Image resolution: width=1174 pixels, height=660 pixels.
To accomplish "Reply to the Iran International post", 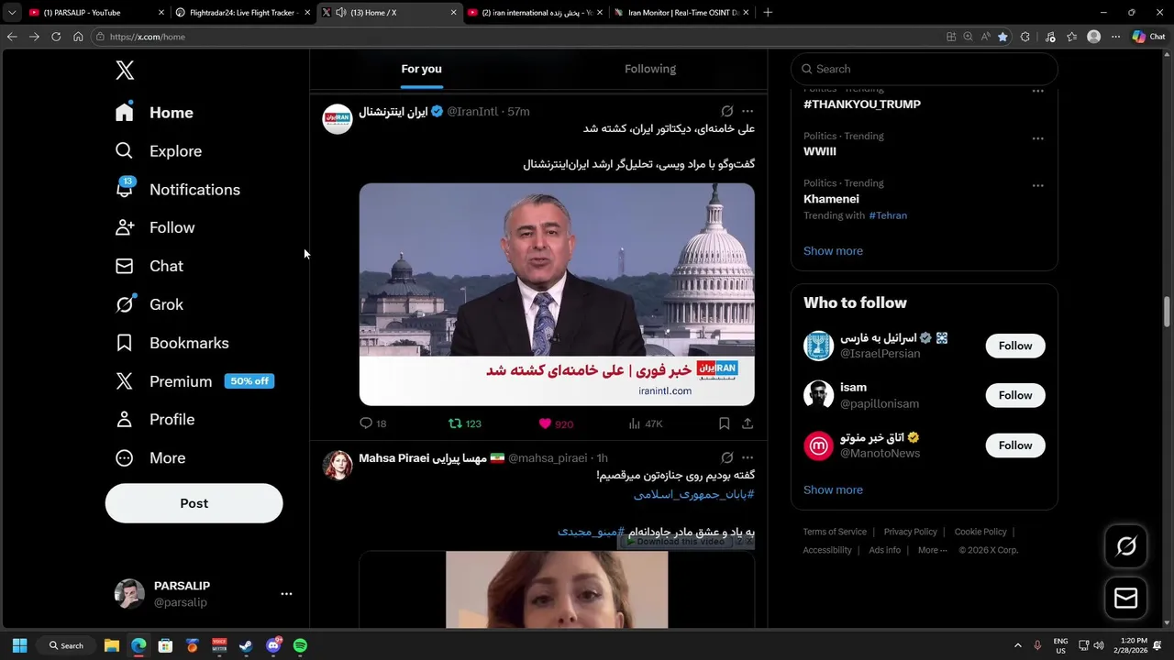I will [366, 423].
